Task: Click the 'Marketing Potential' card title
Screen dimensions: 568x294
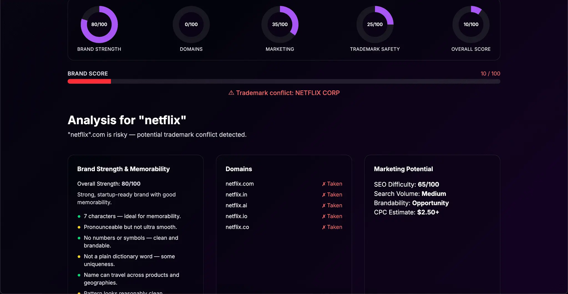Action: (x=403, y=169)
